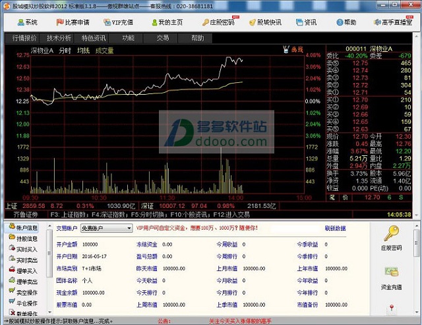Click 成交量 chart label
Viewport: 422px width, 325px height.
[104, 51]
